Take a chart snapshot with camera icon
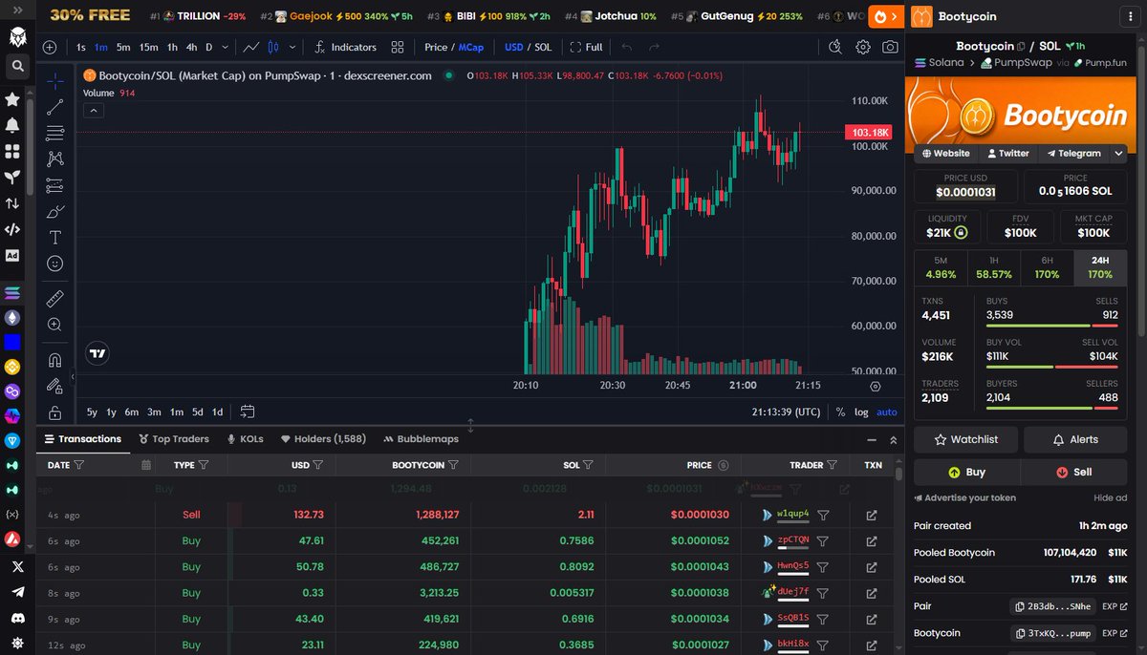The image size is (1147, 655). click(x=890, y=47)
